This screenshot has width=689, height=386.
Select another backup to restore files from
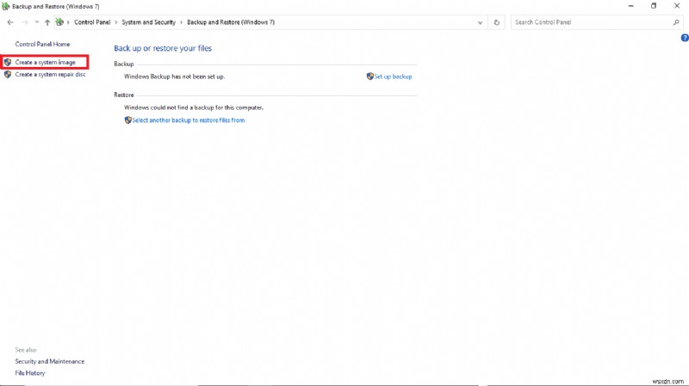pos(189,120)
